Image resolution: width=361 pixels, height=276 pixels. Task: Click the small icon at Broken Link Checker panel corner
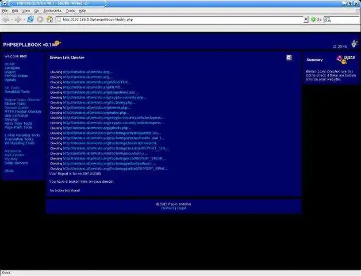click(x=289, y=57)
